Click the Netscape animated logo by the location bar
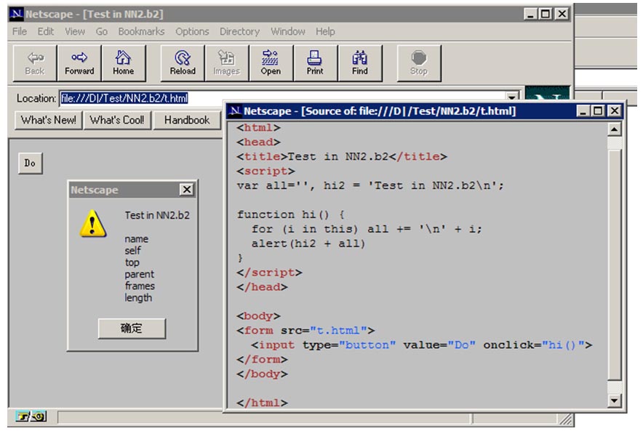 coord(547,94)
